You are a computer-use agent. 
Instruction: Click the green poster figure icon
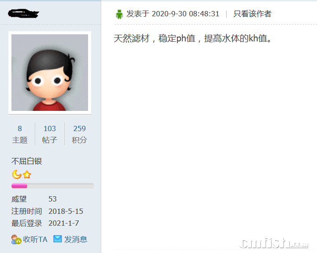click(119, 14)
